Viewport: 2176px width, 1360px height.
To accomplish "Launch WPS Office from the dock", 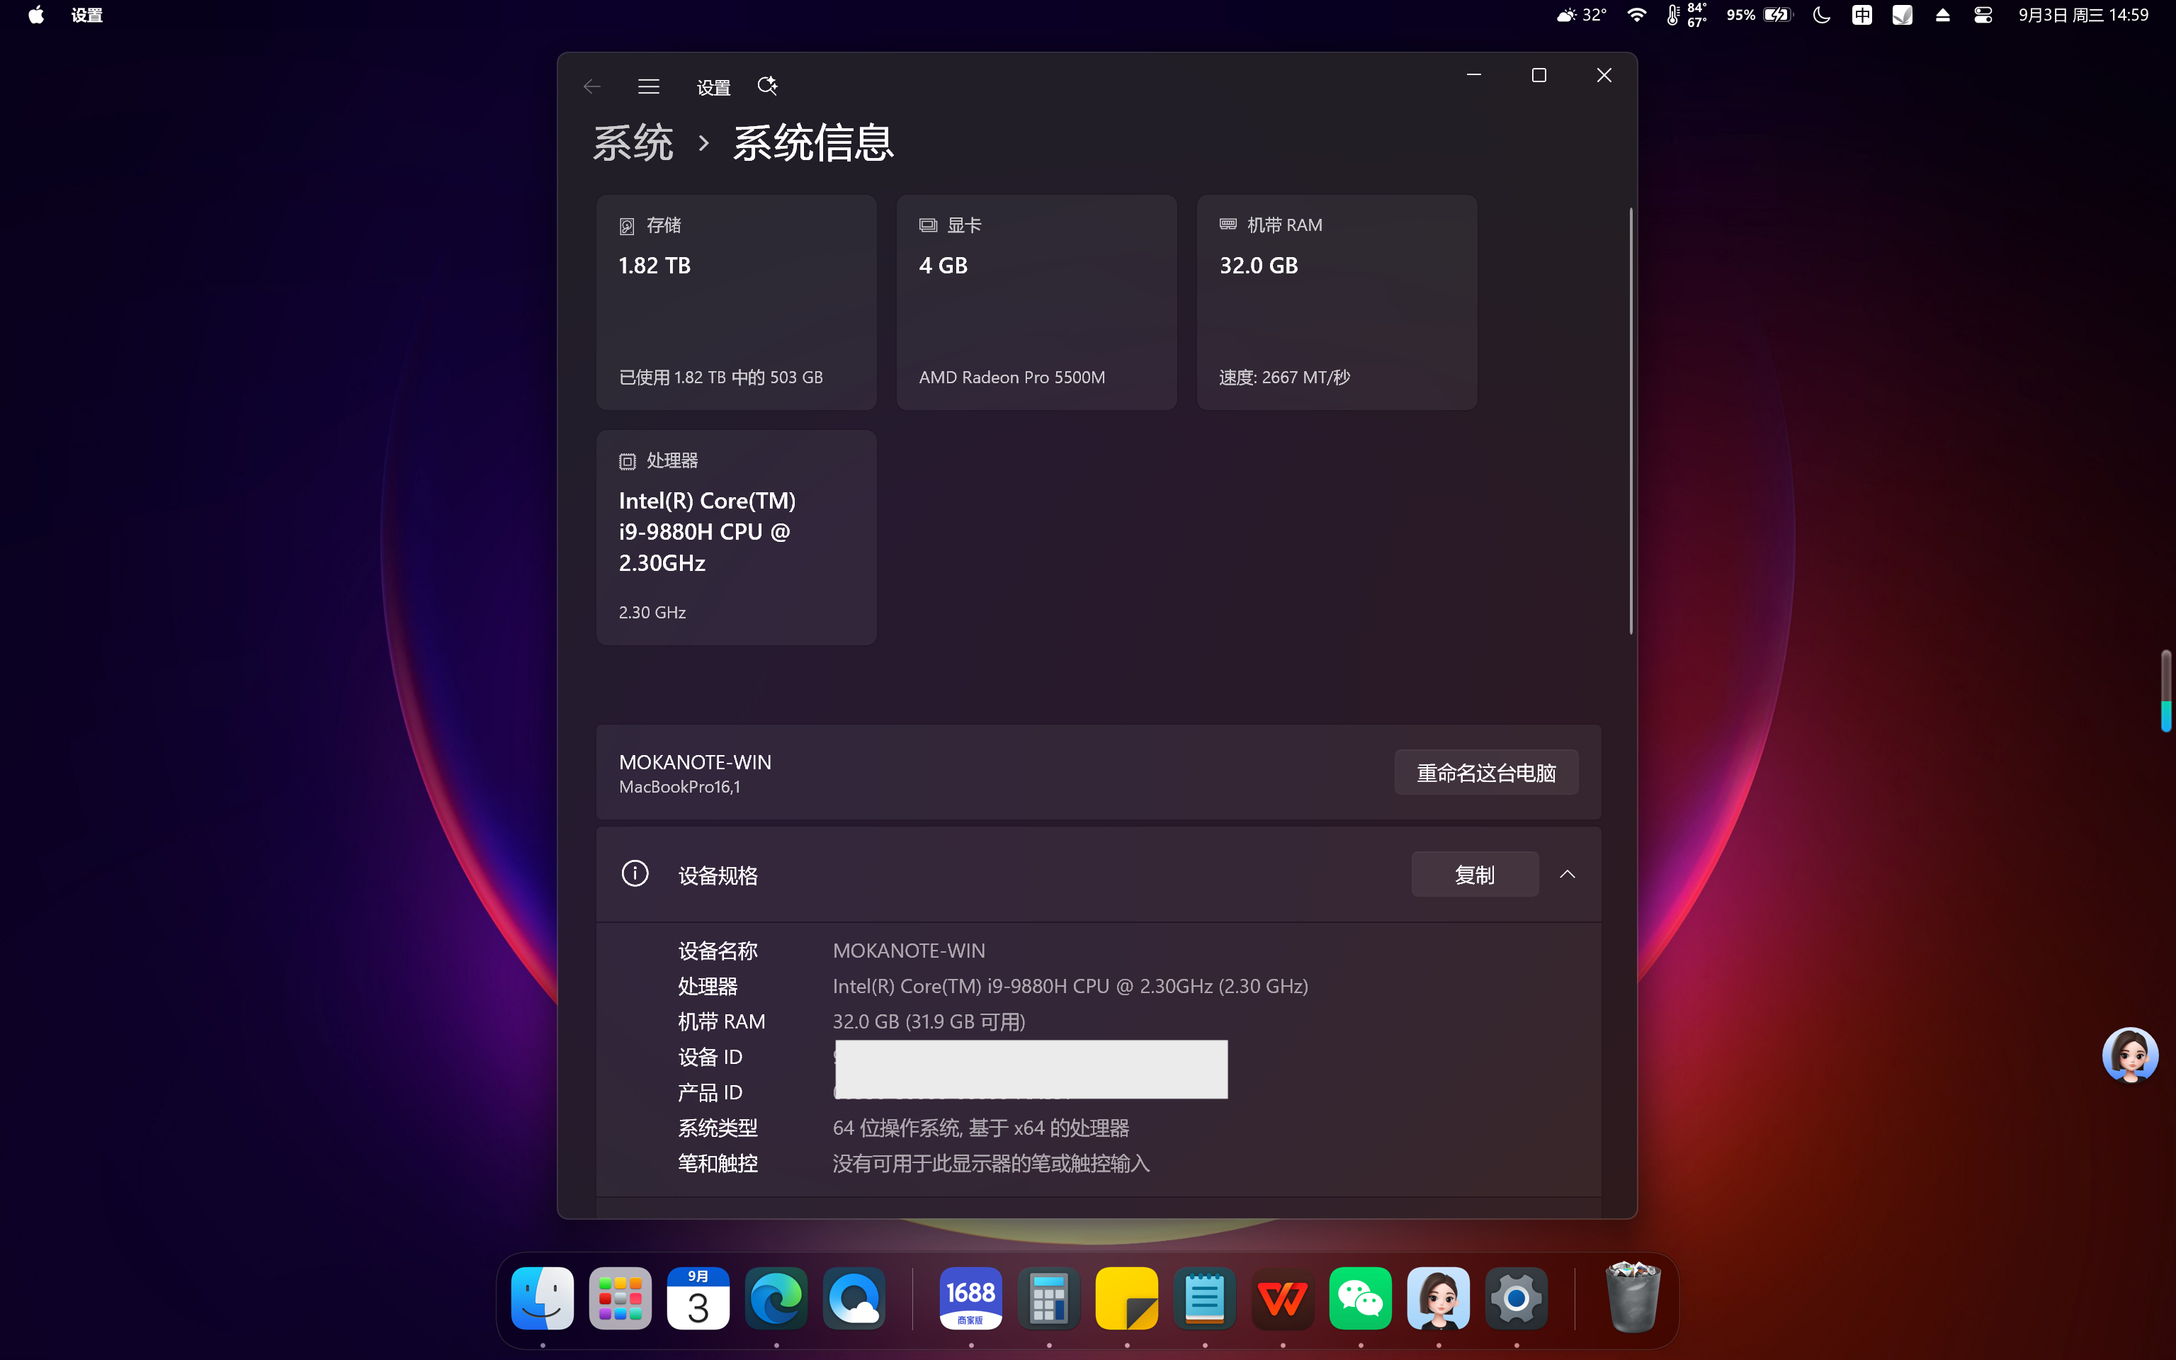I will (x=1283, y=1298).
